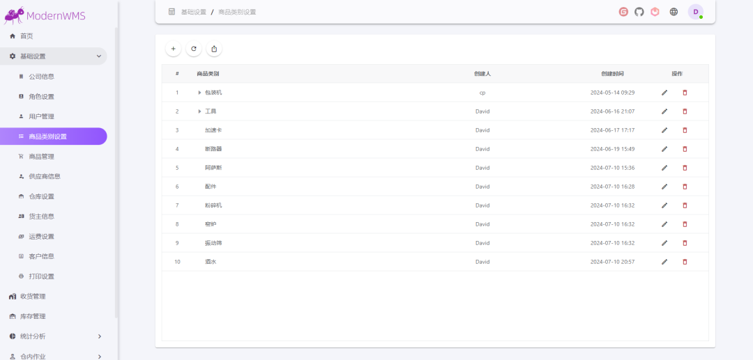753x360 pixels.
Task: Edit the 阿萨斯 row
Action: (x=664, y=168)
